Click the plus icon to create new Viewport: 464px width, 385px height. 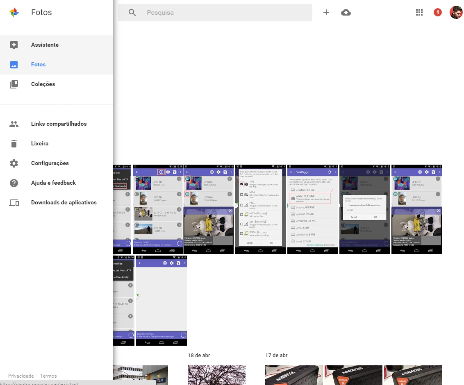[326, 12]
